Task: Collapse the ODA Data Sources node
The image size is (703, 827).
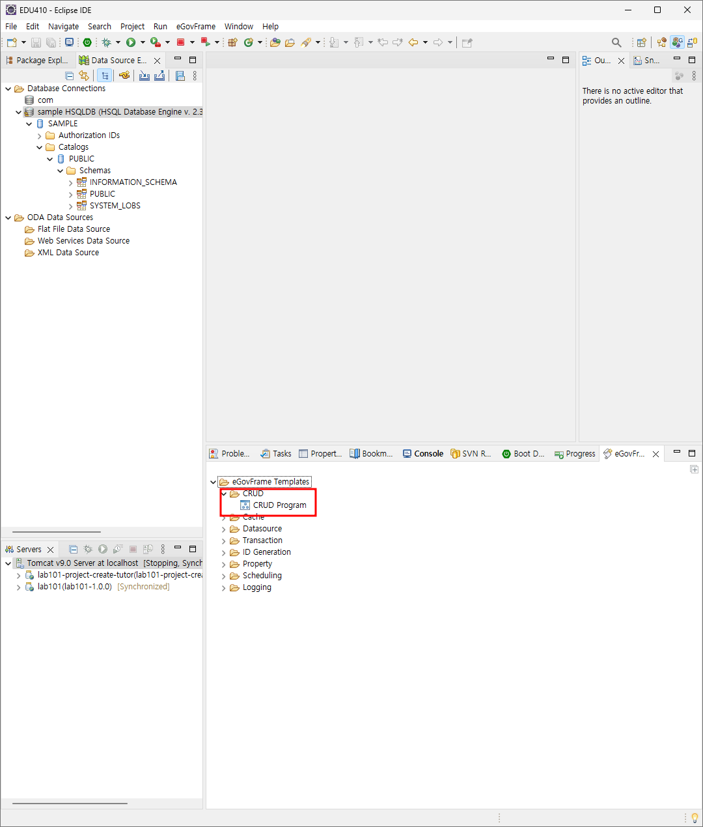Action: [x=8, y=217]
